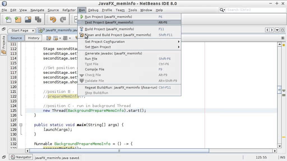Click the Last Edit editor toolbar icon
Image resolution: width=287 pixels, height=161 pixels.
[49, 38]
